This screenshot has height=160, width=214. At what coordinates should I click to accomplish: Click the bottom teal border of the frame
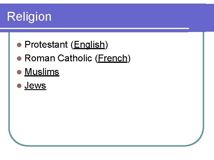coord(107,145)
